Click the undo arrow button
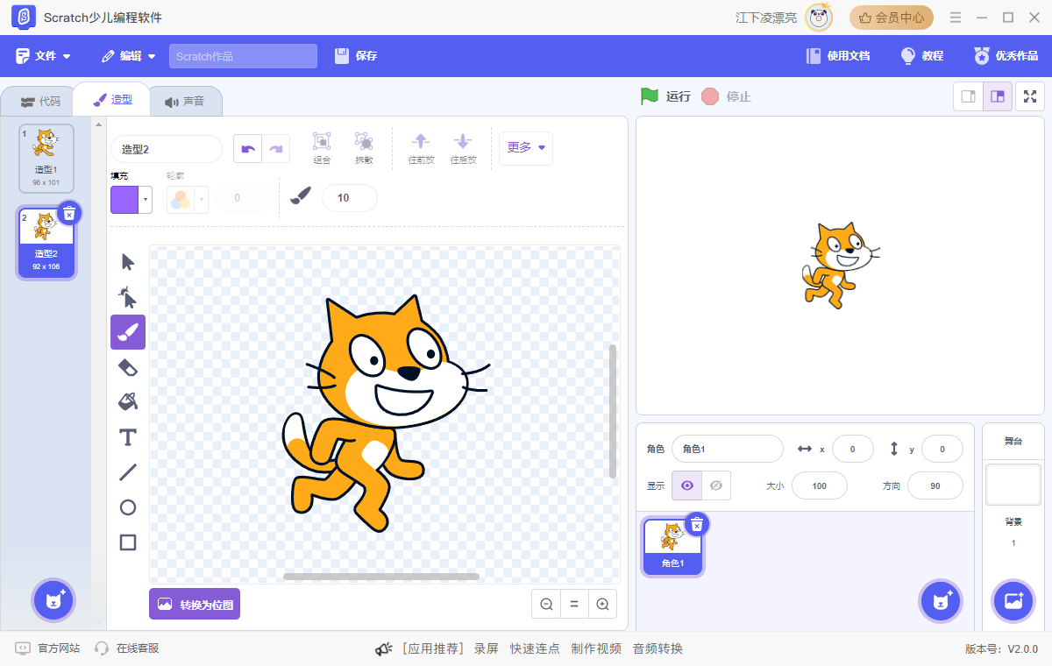 (248, 149)
